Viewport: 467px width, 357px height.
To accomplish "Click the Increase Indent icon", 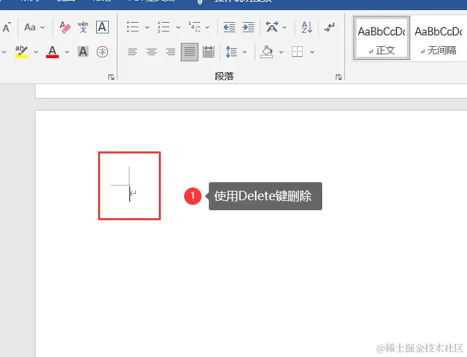I will (x=248, y=27).
